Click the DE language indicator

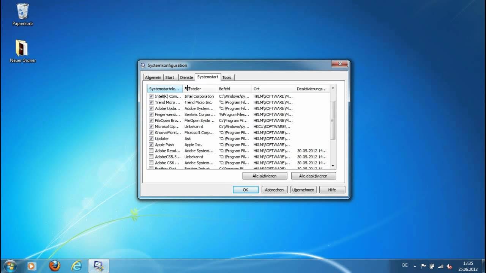tap(405, 265)
